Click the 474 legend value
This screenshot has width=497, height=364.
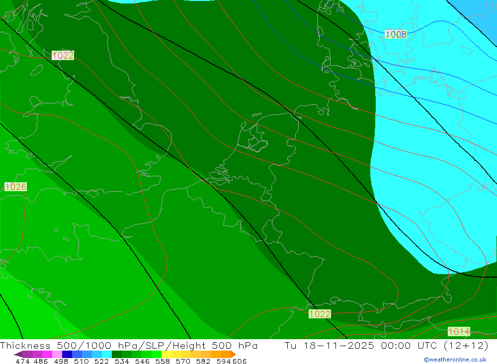(22, 361)
